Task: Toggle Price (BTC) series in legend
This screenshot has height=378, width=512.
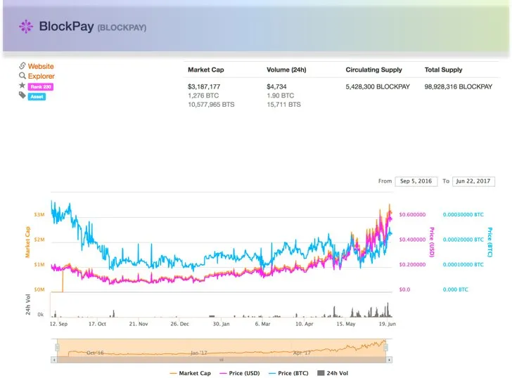Action: pyautogui.click(x=288, y=373)
